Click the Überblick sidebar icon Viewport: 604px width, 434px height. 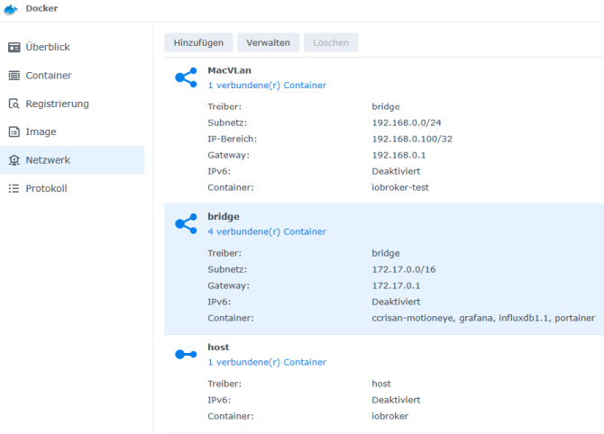(14, 47)
